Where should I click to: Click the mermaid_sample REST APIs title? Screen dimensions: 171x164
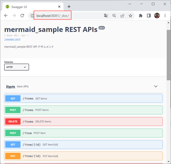click(x=51, y=30)
